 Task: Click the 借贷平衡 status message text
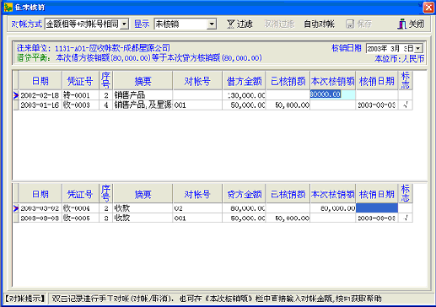(x=139, y=58)
